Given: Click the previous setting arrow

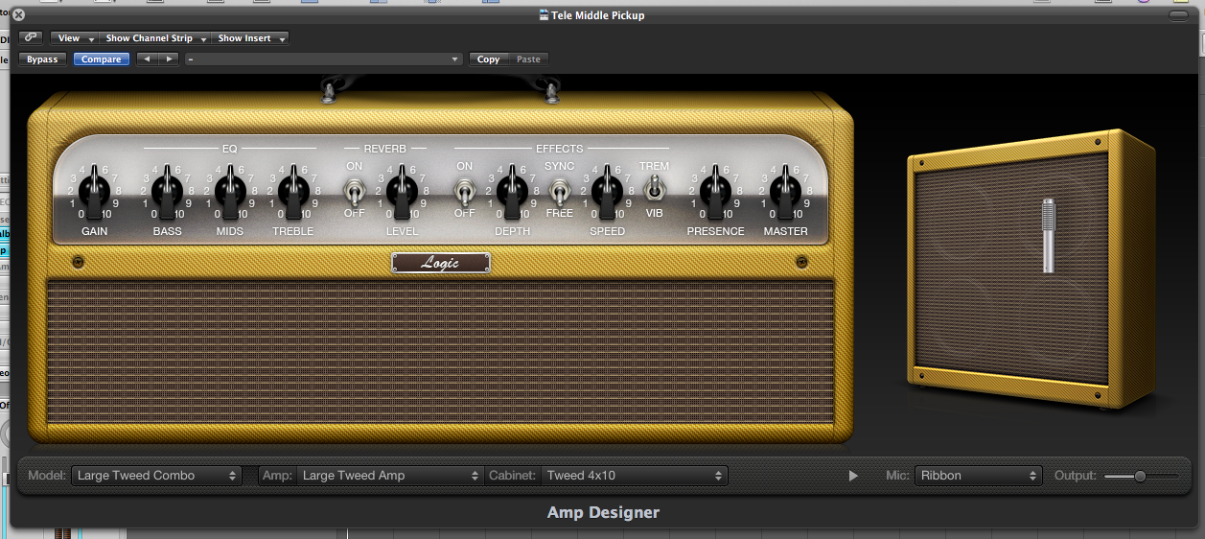Looking at the screenshot, I should point(146,59).
